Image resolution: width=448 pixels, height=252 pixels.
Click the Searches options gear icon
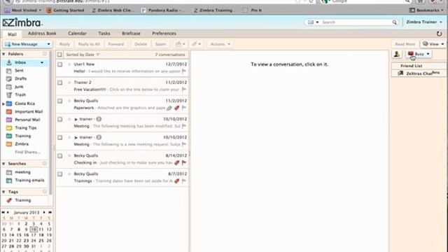click(45, 163)
